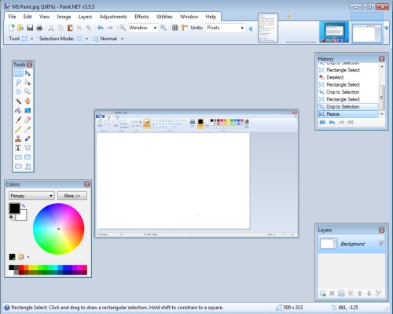This screenshot has width=393, height=314.
Task: Select the Gradient tool
Action: [x=28, y=110]
